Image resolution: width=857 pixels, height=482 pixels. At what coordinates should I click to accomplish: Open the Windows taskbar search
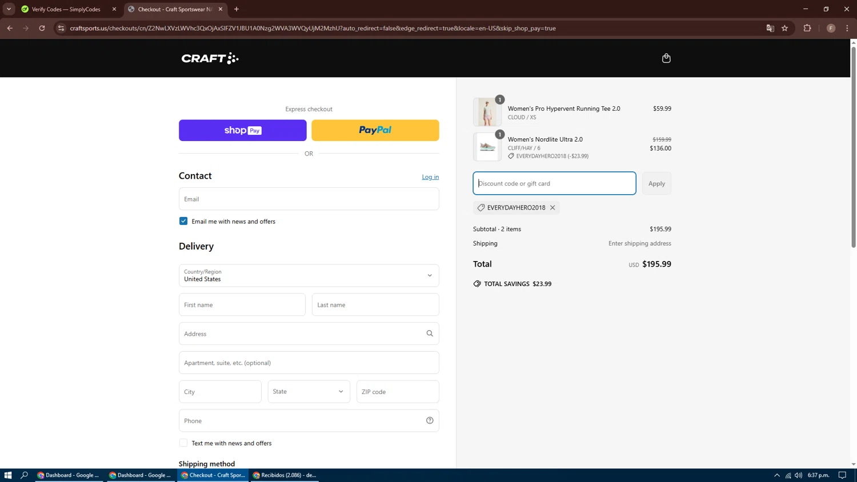(24, 475)
